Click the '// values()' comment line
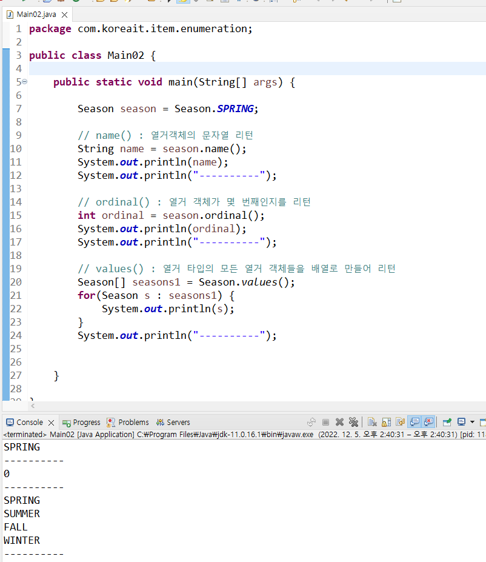This screenshot has width=486, height=562. pos(236,269)
